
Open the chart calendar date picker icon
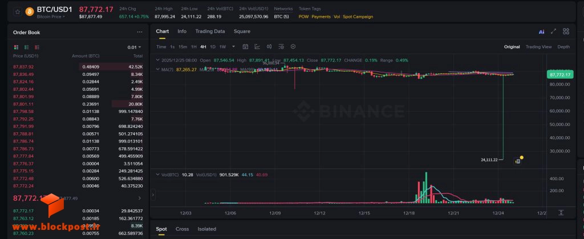coord(245,47)
